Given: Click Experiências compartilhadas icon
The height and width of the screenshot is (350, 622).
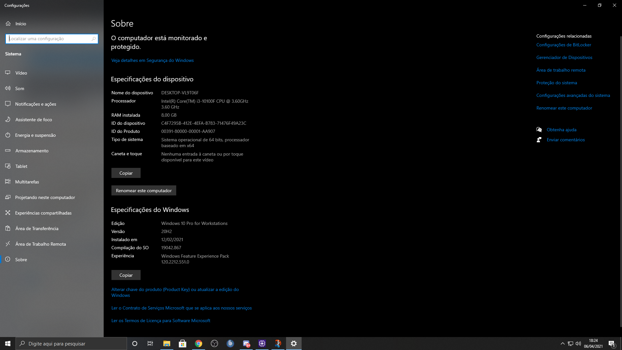Looking at the screenshot, I should 8,213.
